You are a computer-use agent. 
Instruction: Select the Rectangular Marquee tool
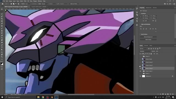click(x=2, y=12)
